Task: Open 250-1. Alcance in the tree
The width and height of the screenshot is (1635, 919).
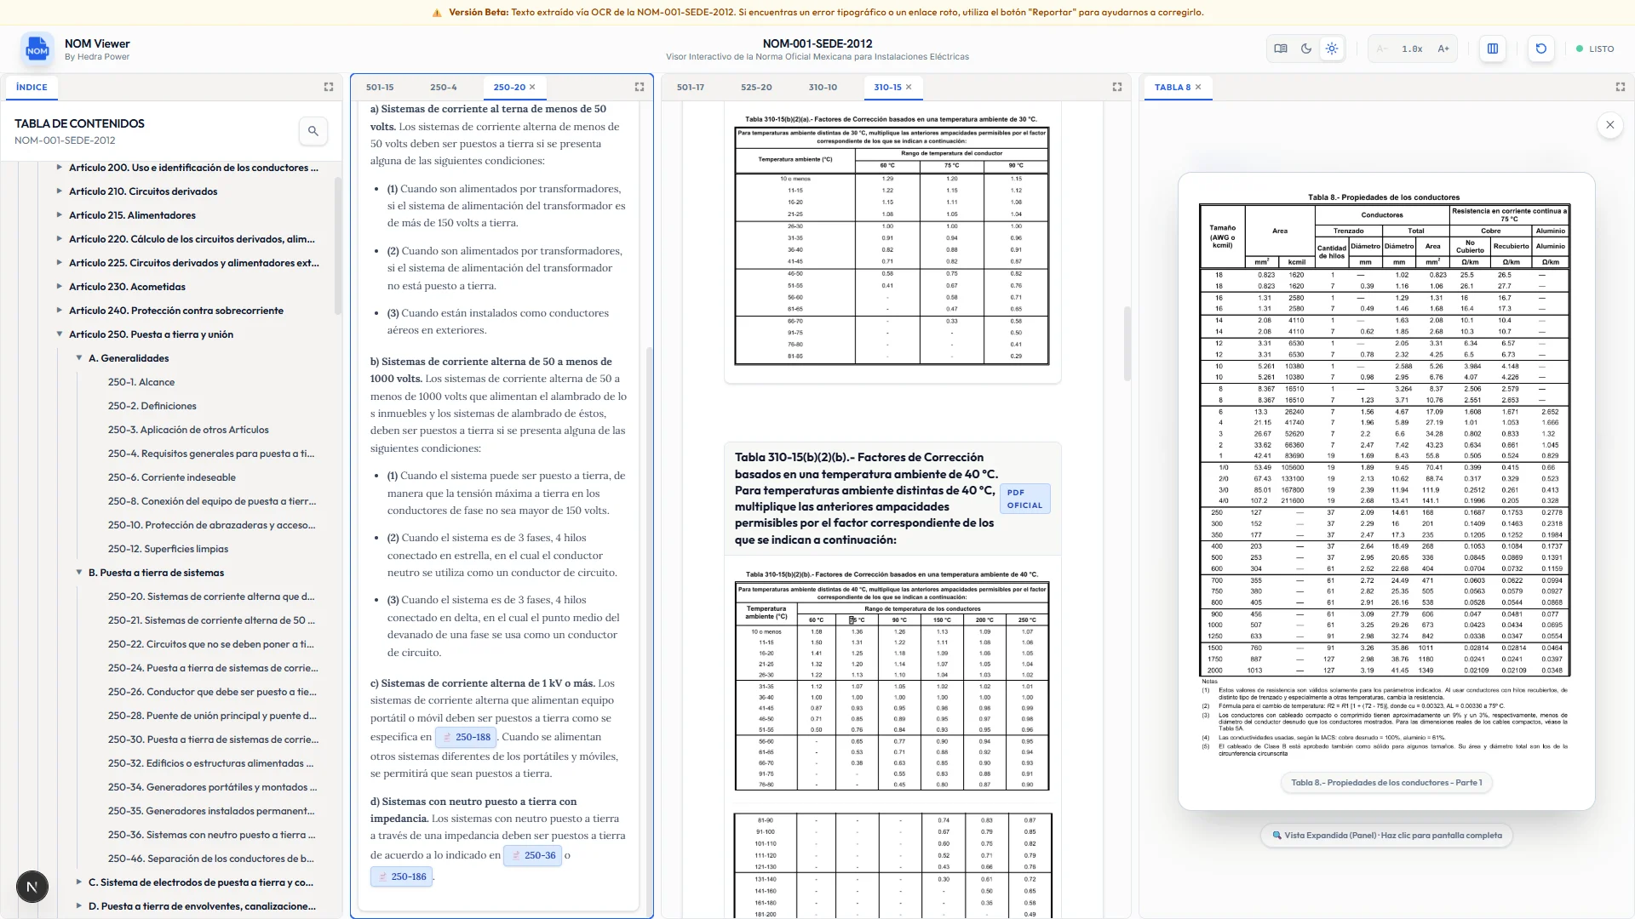Action: (x=141, y=382)
